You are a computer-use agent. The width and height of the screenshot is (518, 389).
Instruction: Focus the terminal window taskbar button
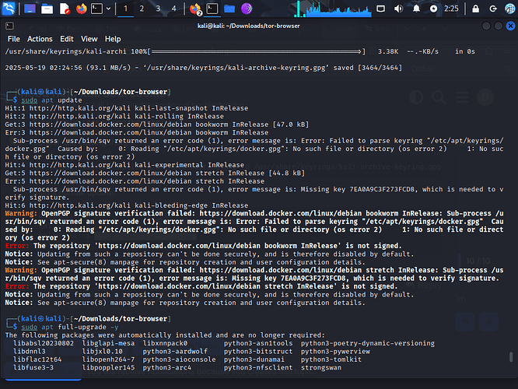tap(212, 9)
